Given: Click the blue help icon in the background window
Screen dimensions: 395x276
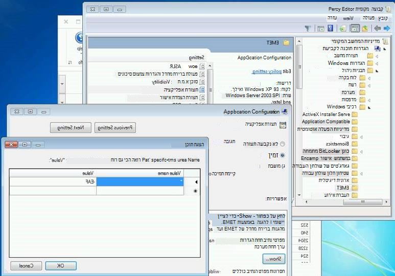Looking at the screenshot, I should click(x=79, y=38).
